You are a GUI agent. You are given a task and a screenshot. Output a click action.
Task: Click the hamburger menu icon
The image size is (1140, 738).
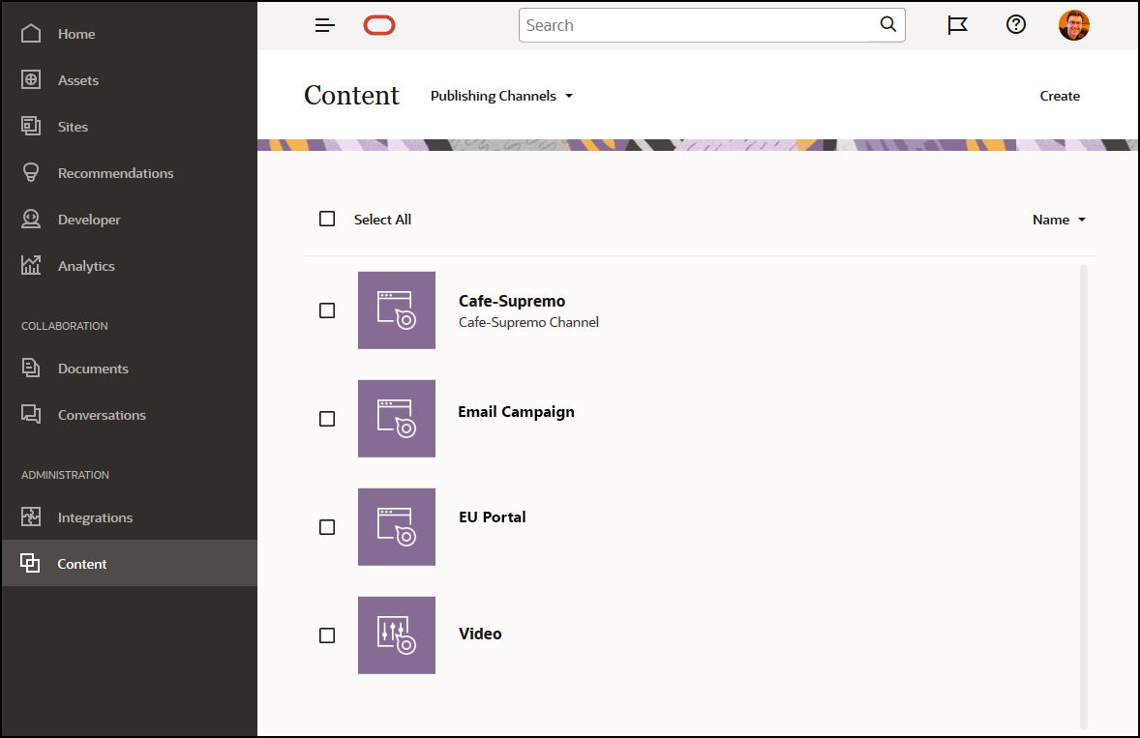(x=325, y=25)
